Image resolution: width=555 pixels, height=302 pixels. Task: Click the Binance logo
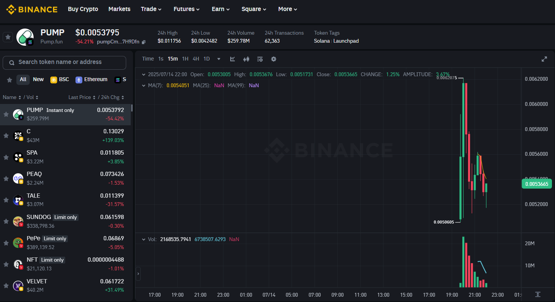tap(32, 9)
